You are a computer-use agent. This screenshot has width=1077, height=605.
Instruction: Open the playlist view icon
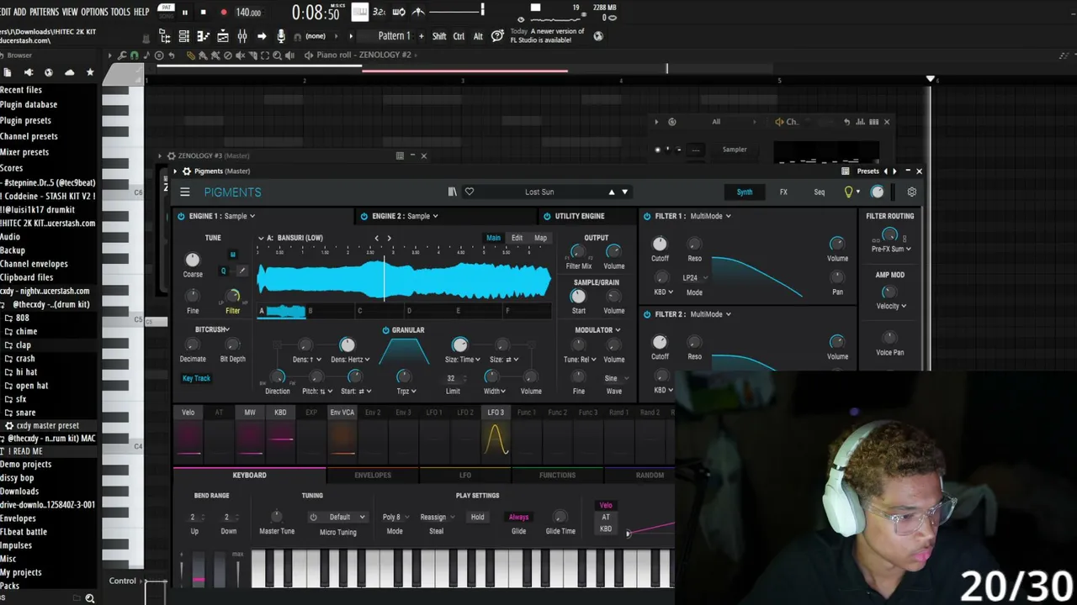point(183,36)
